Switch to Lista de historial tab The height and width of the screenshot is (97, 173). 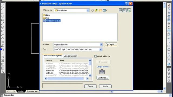click(x=70, y=56)
